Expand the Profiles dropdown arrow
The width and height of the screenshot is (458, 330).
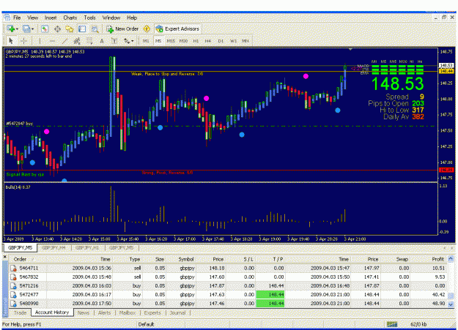coord(32,29)
